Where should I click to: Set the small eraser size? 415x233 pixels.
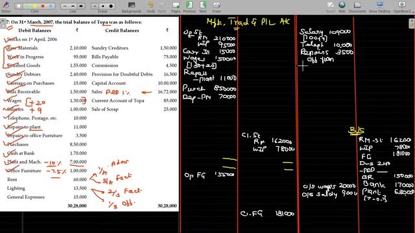(95, 6)
